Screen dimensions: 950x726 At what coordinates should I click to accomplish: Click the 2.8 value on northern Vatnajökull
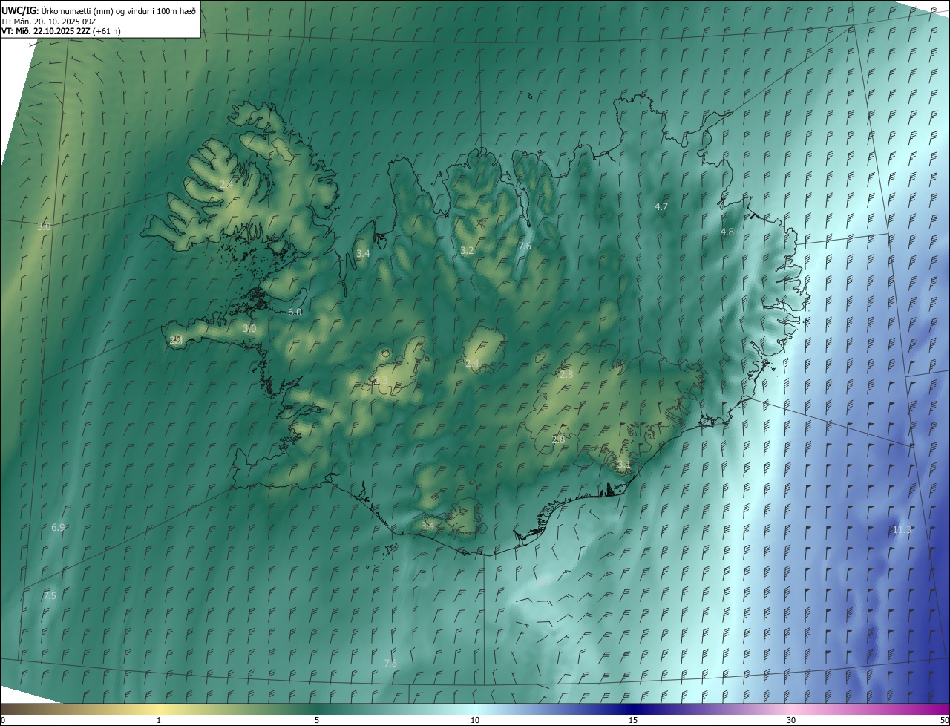point(566,375)
